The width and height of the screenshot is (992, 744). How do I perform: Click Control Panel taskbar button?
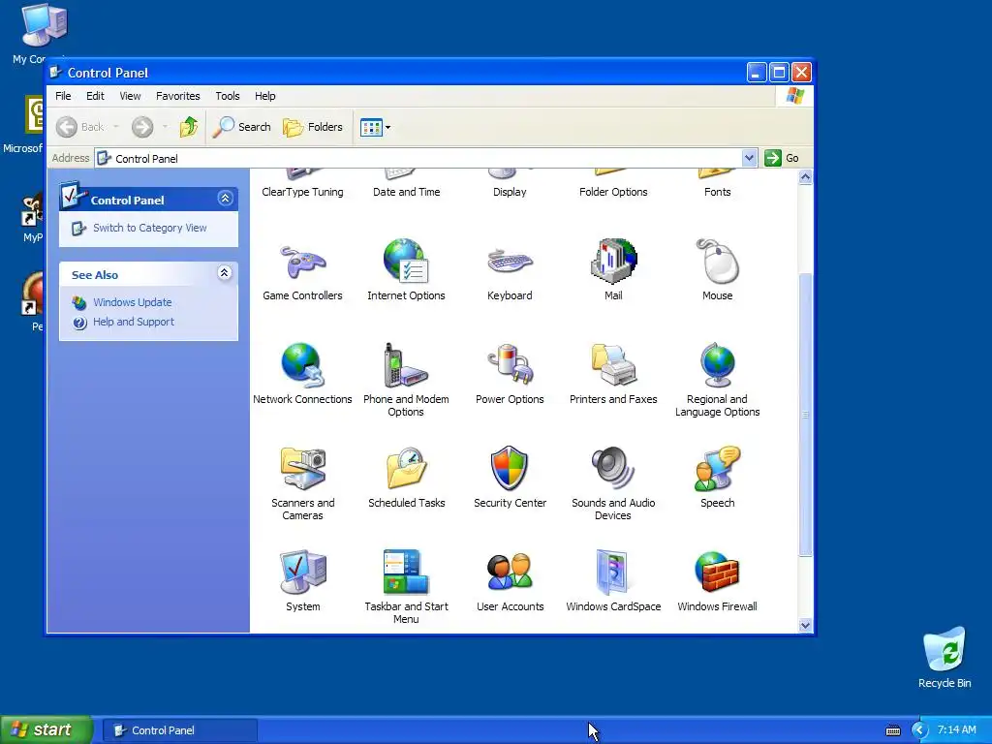tap(179, 730)
